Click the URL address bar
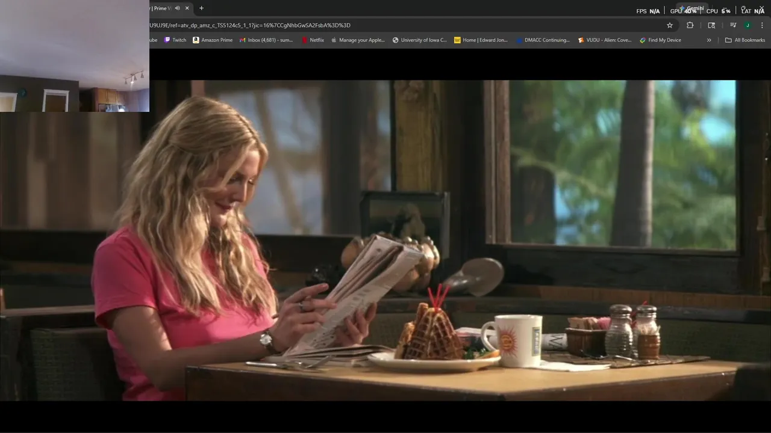771x433 pixels. [x=404, y=25]
